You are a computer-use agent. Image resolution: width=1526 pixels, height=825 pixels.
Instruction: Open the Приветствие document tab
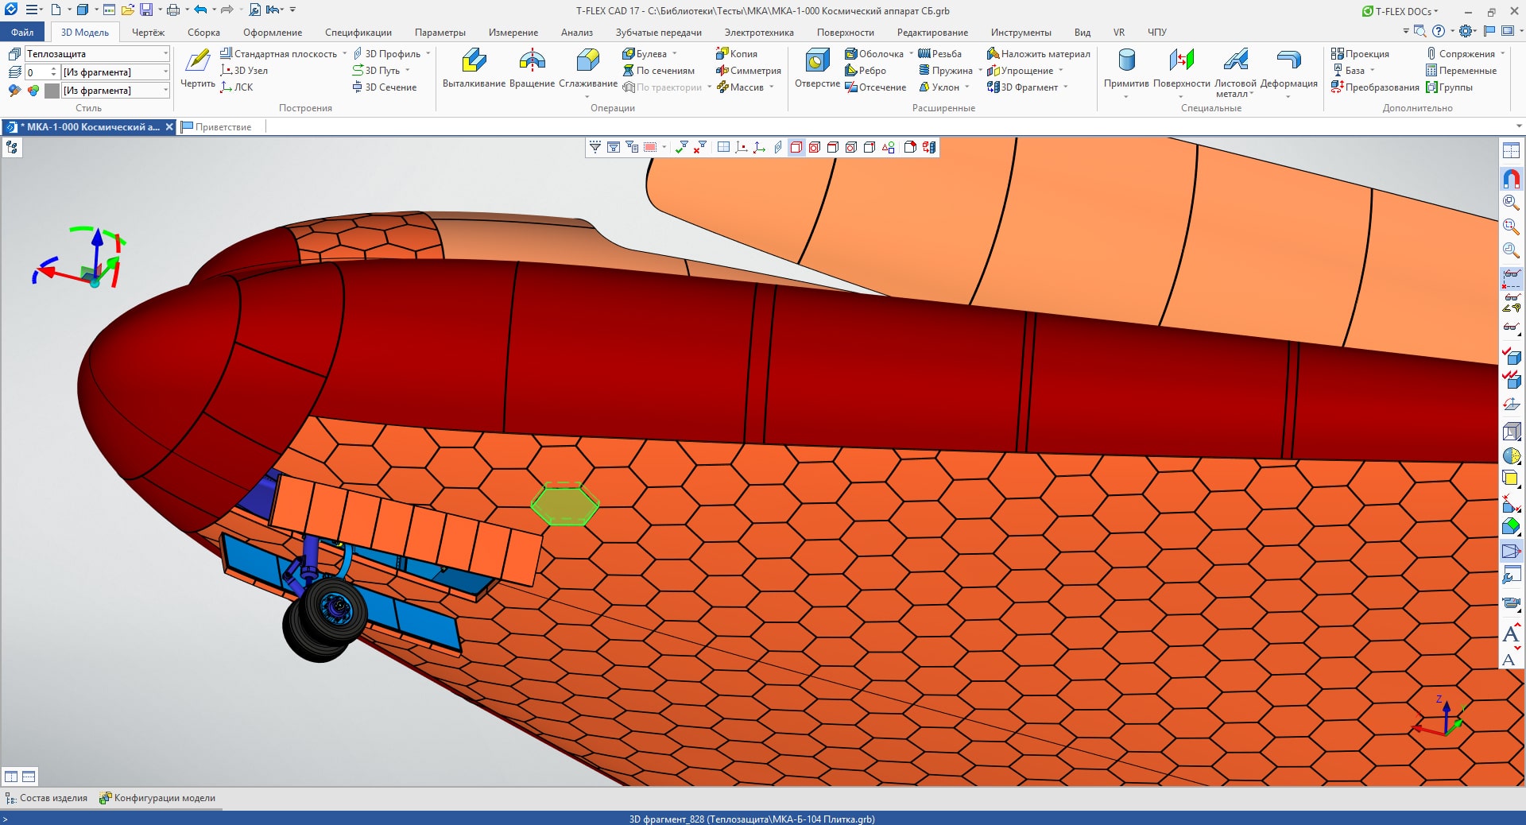[216, 127]
